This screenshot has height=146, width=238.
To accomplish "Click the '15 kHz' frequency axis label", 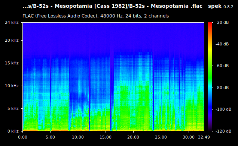I will click(x=12, y=63).
